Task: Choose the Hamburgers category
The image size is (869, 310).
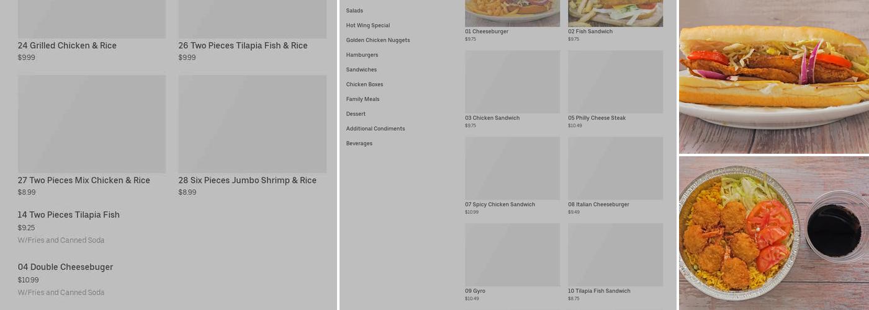Action: click(362, 55)
